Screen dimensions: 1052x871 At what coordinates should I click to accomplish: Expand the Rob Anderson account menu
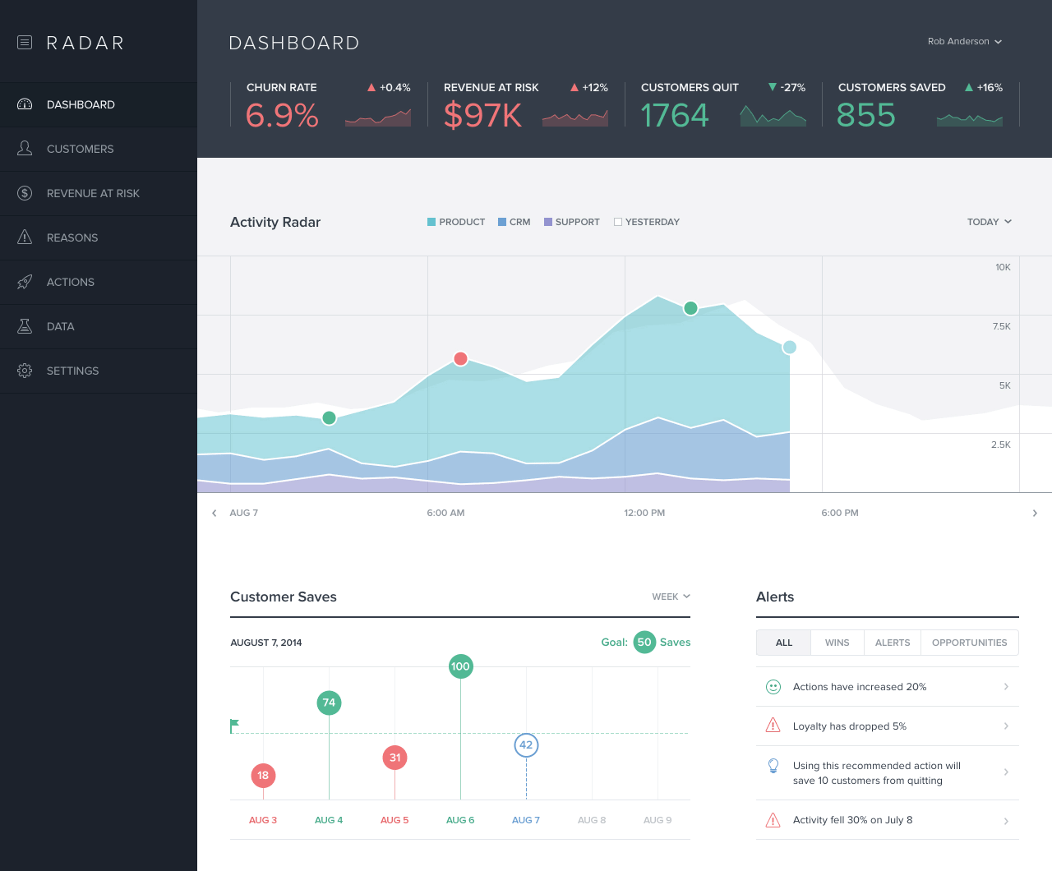point(964,41)
